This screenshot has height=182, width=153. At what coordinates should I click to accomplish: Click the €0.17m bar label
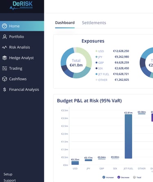coord(89,158)
